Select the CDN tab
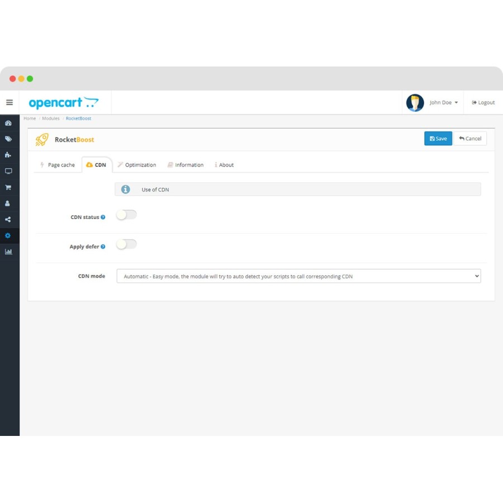The height and width of the screenshot is (503, 503). click(97, 165)
